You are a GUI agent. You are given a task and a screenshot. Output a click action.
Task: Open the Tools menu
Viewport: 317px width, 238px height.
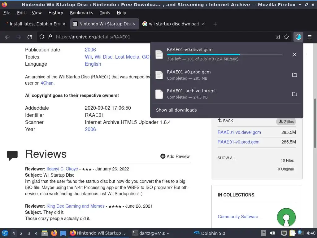coord(105,13)
